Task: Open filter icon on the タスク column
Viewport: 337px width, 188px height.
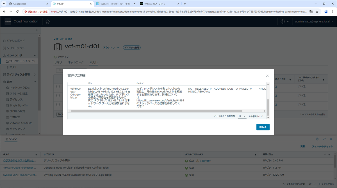Action: click(36, 155)
